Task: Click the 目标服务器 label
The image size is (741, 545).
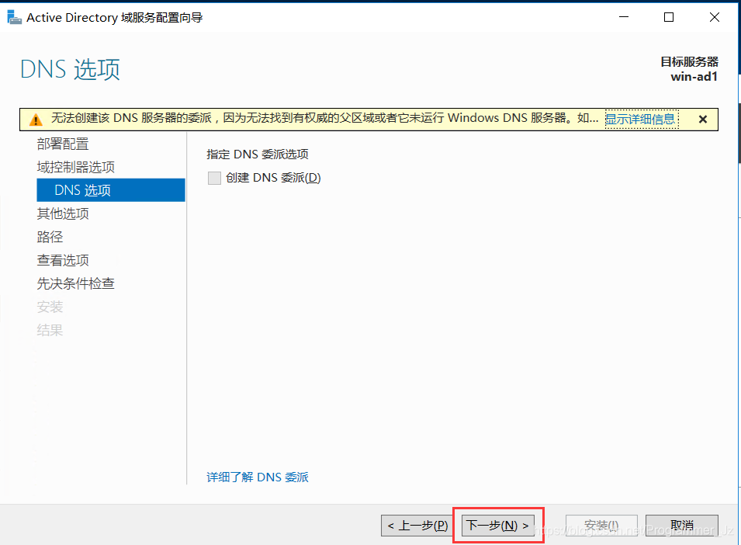Action: [x=689, y=61]
